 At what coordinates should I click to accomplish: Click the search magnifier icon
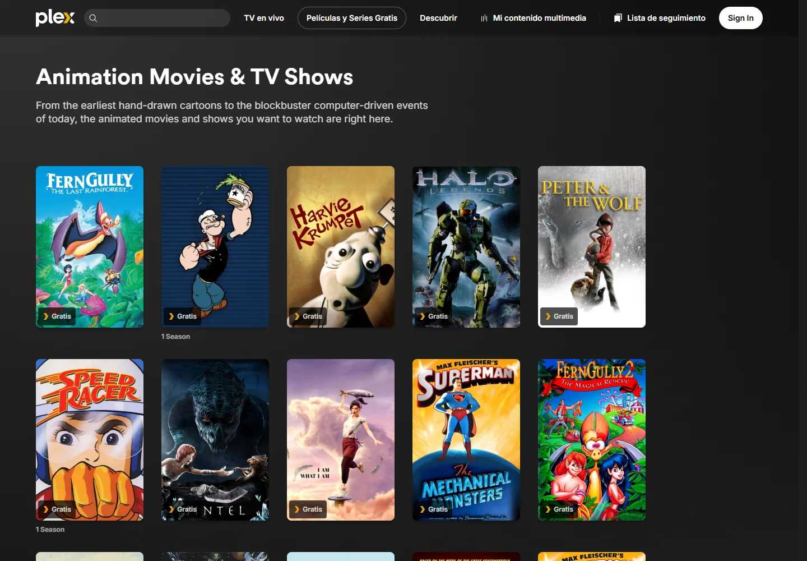pos(94,18)
